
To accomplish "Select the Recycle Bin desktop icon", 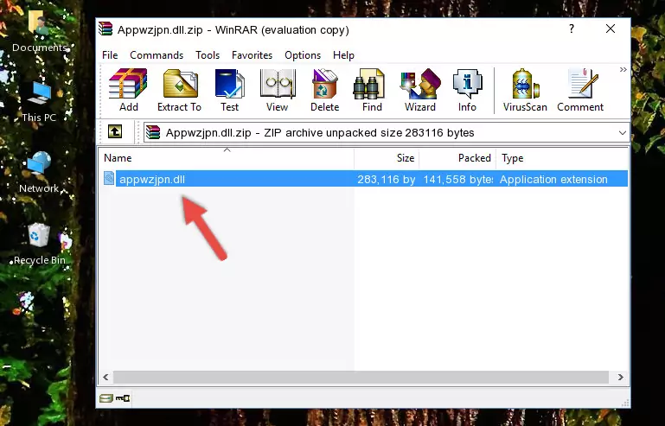I will click(x=40, y=244).
